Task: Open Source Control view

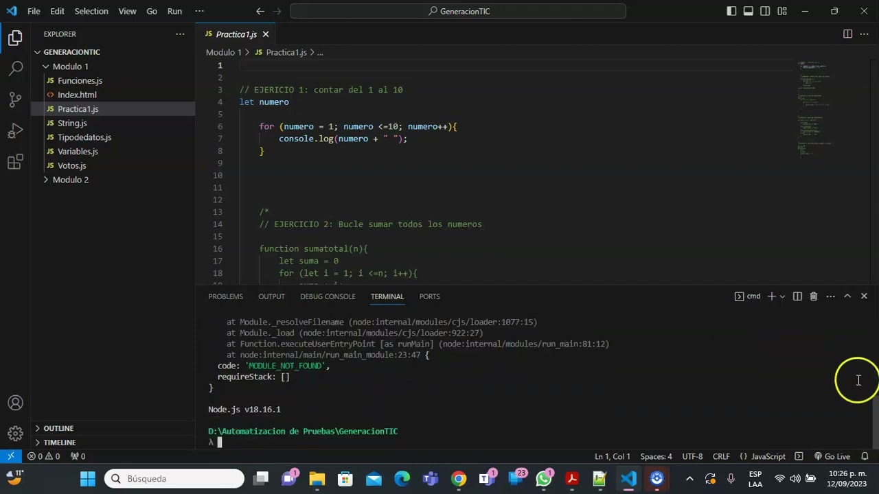Action: [x=15, y=99]
